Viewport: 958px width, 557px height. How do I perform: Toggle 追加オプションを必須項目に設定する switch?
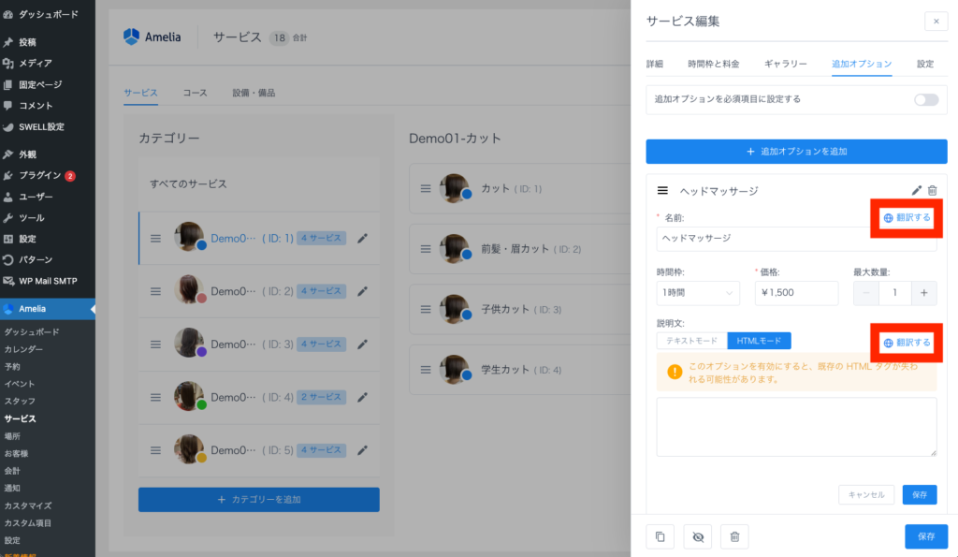point(925,99)
